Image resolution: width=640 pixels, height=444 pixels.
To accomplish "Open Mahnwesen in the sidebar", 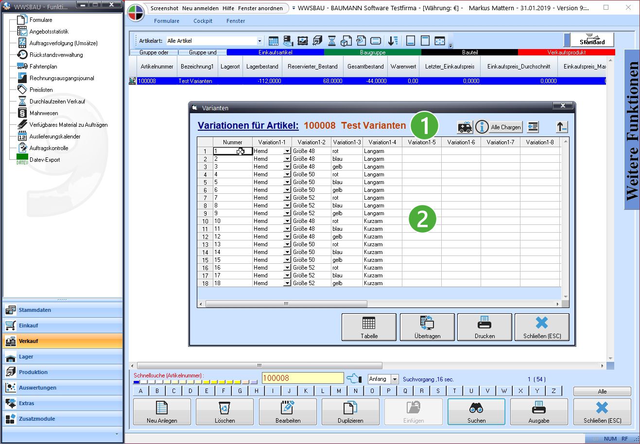I will pos(44,113).
